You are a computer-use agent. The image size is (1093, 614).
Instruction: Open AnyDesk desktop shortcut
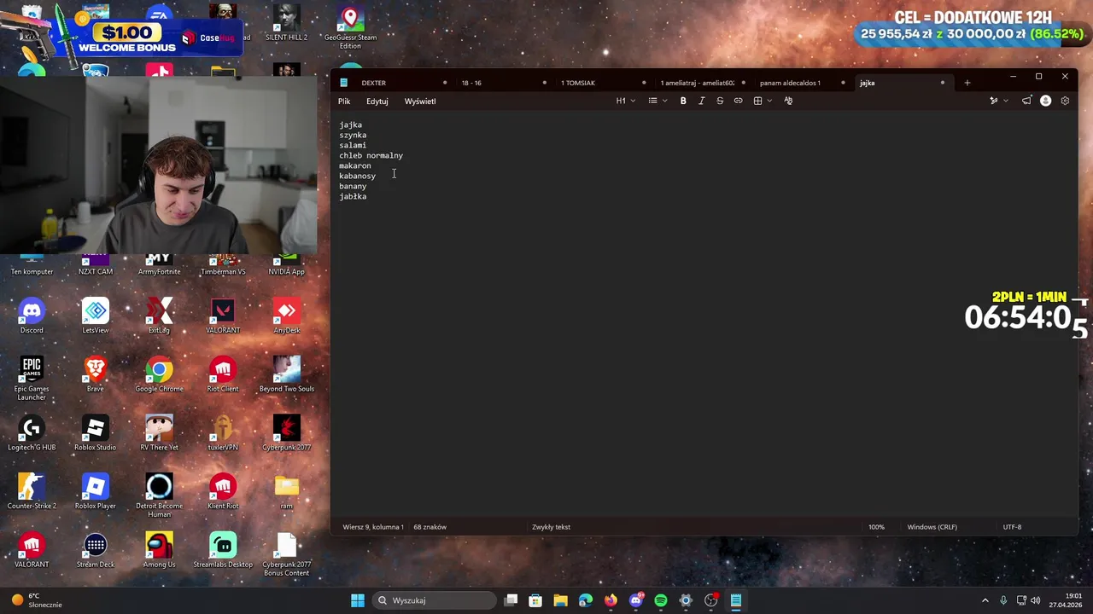287,316
